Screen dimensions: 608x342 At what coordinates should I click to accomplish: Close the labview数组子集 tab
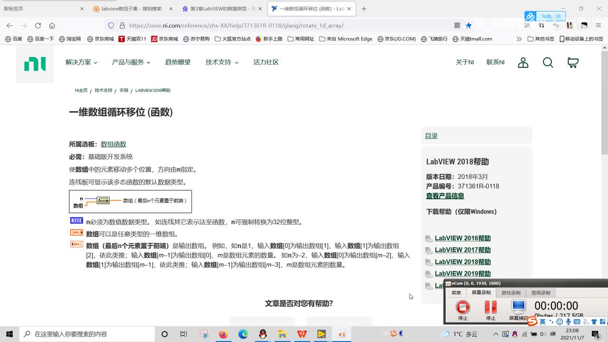(x=171, y=9)
